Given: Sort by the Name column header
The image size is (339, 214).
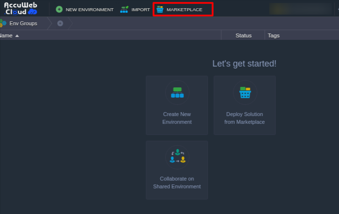Looking at the screenshot, I should [x=6, y=35].
